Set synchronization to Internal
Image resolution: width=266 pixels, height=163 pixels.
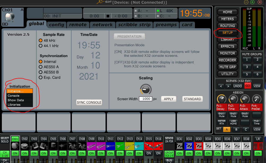point(41,62)
